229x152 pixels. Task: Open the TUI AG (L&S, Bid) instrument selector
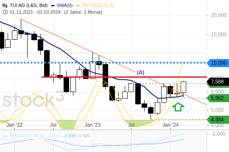(29, 5)
